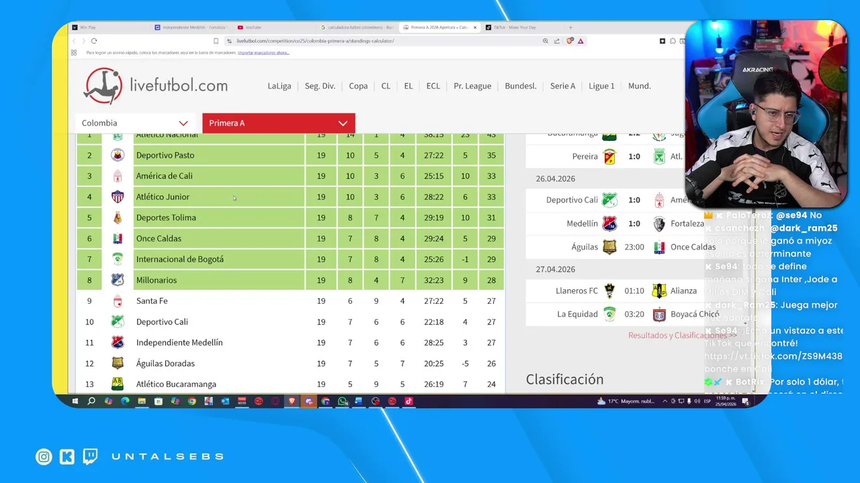Click the Importar marcadores ahora link

point(263,52)
